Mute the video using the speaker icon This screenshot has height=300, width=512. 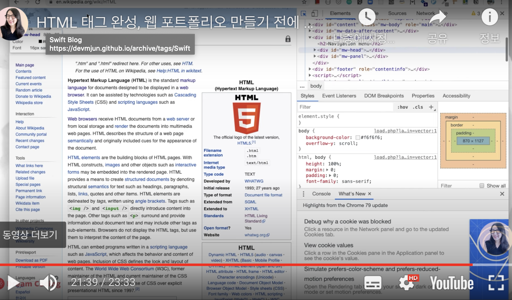click(x=49, y=283)
